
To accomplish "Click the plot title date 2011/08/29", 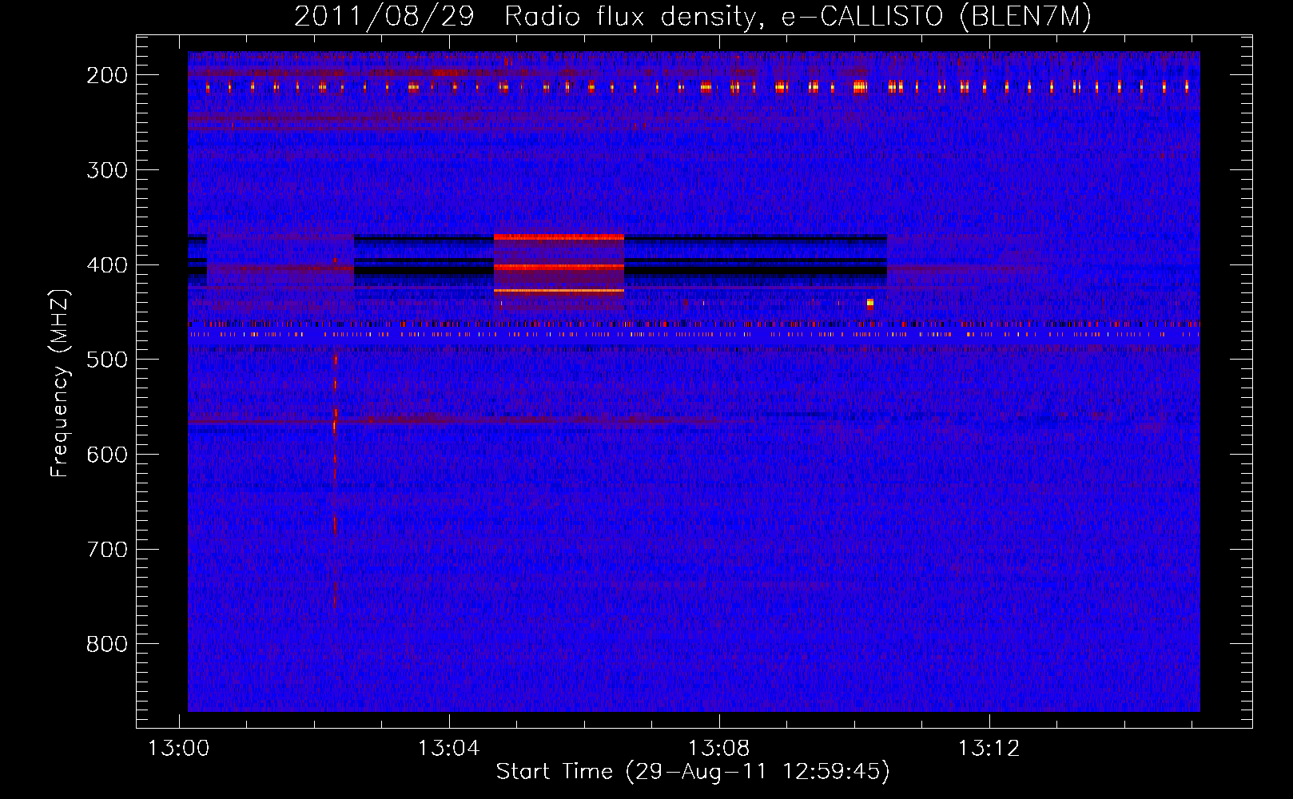I will coord(384,17).
